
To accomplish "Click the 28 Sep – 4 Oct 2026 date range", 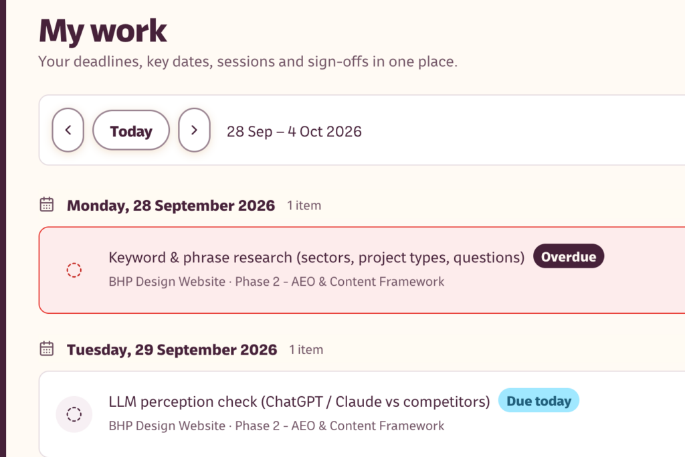I will (294, 132).
